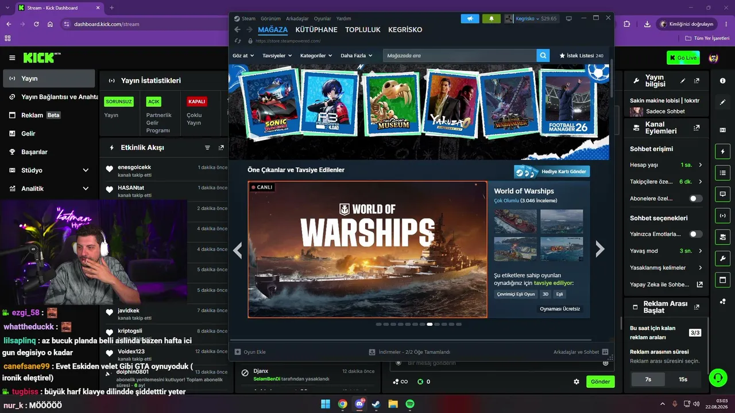The width and height of the screenshot is (735, 413).
Task: Open the Two Point Museum banner card
Action: coord(392,103)
